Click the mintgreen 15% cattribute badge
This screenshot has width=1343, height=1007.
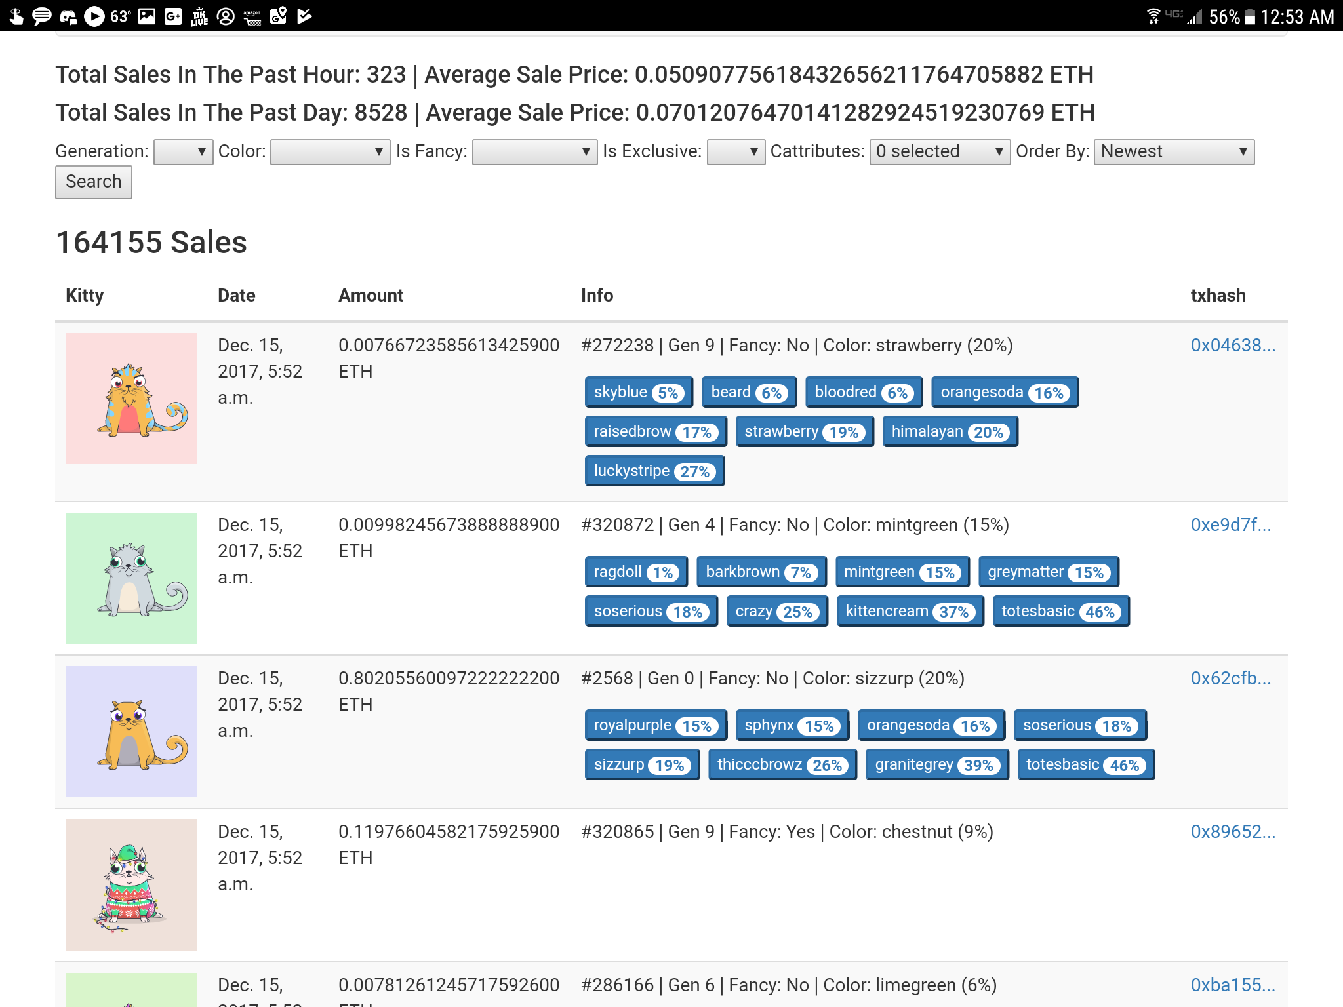coord(902,572)
